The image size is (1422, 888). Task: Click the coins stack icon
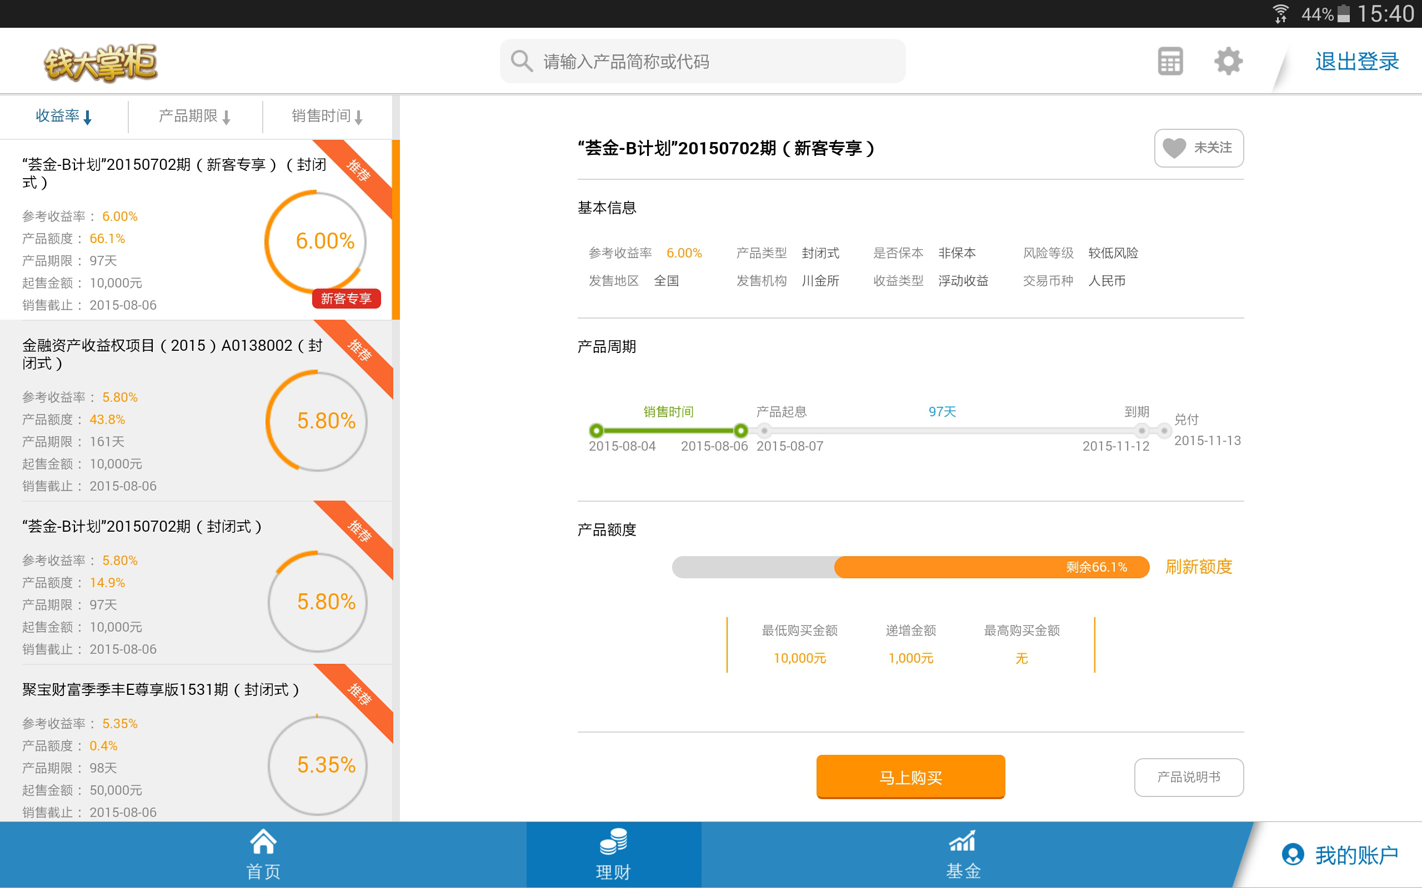(613, 841)
